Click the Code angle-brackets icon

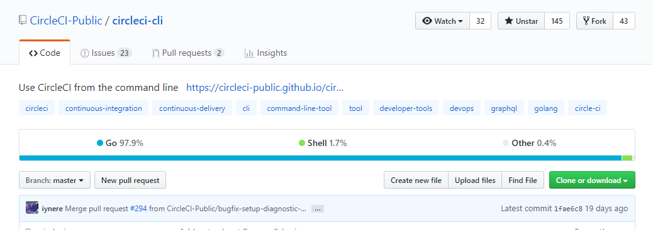click(x=33, y=53)
